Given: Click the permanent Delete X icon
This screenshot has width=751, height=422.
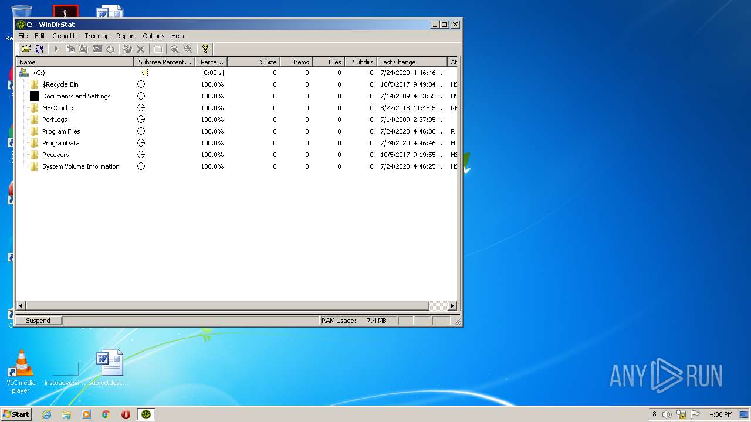Looking at the screenshot, I should point(141,49).
